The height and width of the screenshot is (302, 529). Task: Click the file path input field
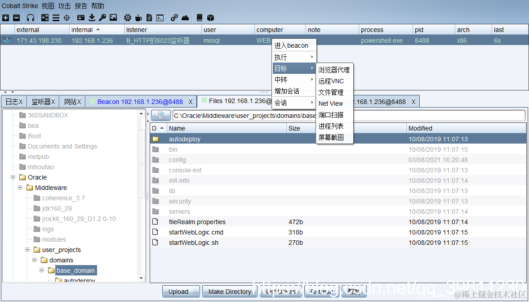click(x=349, y=116)
